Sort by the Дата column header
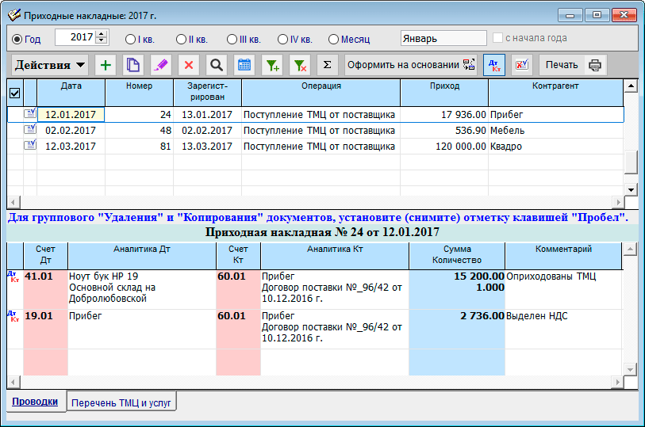Image resolution: width=645 pixels, height=427 pixels. point(71,93)
